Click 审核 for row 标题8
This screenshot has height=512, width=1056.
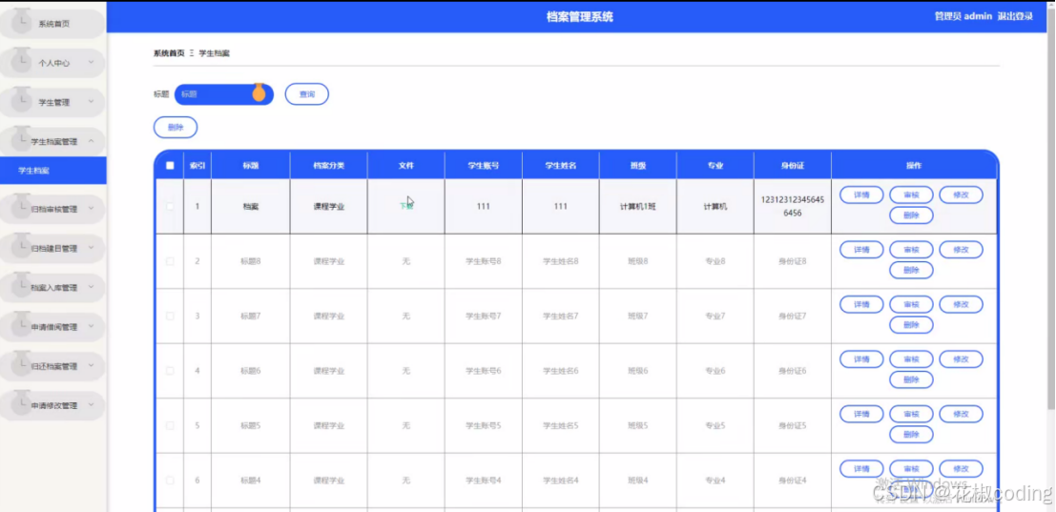click(x=911, y=250)
